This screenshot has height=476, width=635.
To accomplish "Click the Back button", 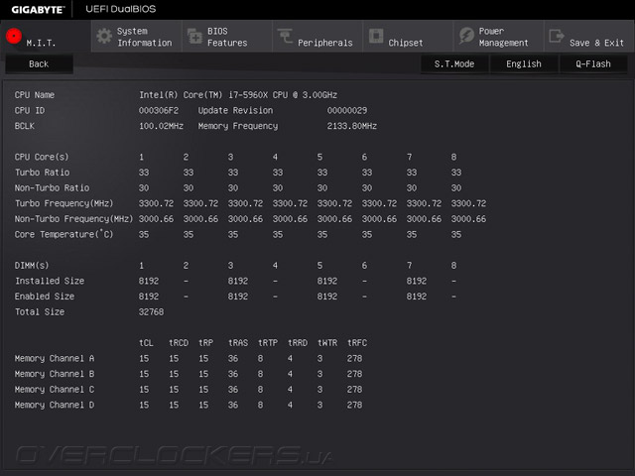I will (39, 63).
